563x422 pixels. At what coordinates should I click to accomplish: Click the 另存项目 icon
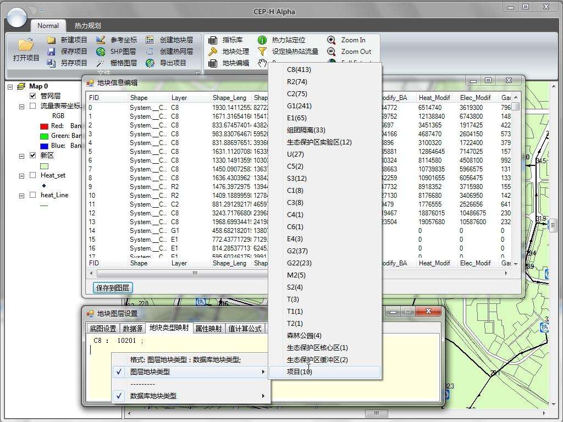point(51,63)
